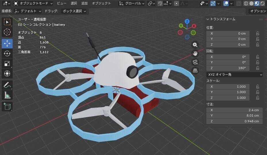267x155 pixels.
Task: Switch to wireframe viewport shading
Action: (x=246, y=3)
